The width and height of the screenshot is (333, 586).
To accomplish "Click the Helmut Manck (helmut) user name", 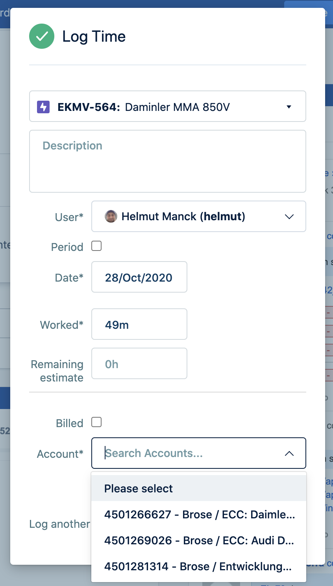I will [x=183, y=217].
